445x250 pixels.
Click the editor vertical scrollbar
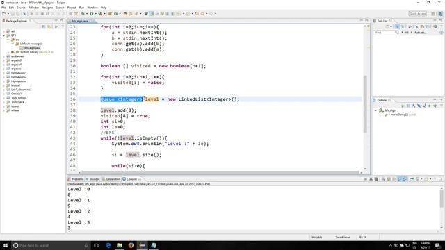click(x=365, y=103)
